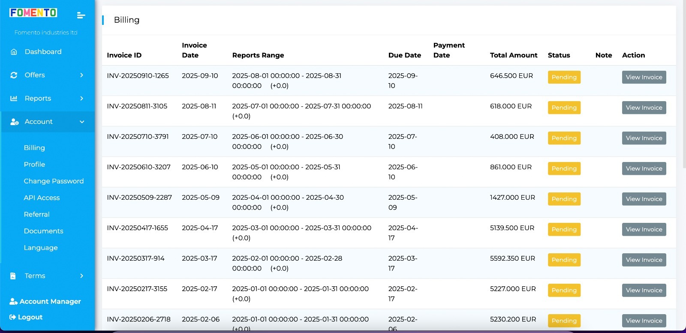Viewport: 686px width, 333px height.
Task: Open the API Access menu item
Action: [42, 198]
